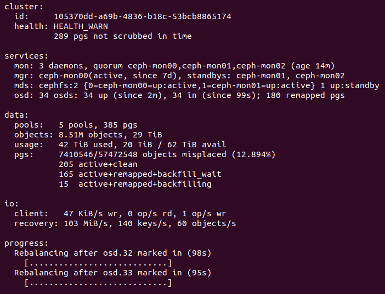Click the progress bar under osd.33 rebalancing

tap(98, 283)
